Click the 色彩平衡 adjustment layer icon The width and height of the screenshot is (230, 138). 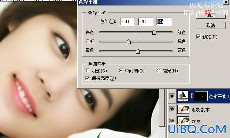click(183, 96)
